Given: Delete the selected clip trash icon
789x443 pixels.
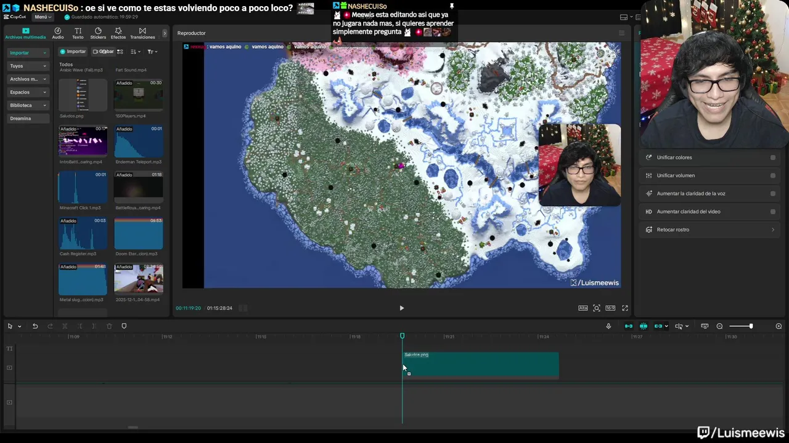Looking at the screenshot, I should tap(109, 326).
